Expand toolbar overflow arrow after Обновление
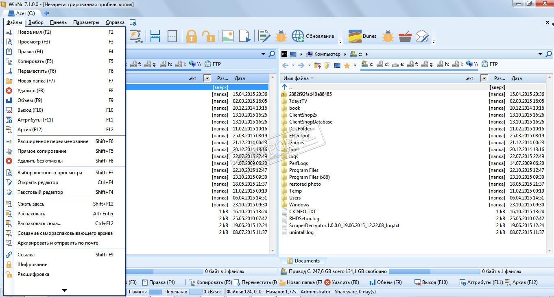The image size is (554, 297). [340, 41]
